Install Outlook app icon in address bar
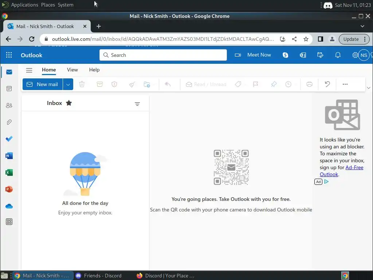373x280 pixels. (x=283, y=39)
